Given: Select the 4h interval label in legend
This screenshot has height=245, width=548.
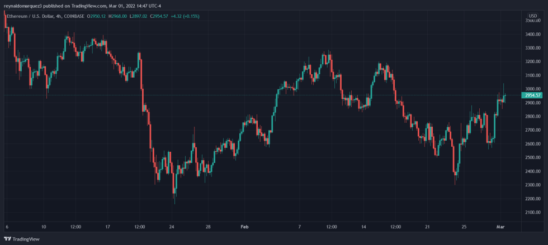Looking at the screenshot, I should tap(59, 16).
